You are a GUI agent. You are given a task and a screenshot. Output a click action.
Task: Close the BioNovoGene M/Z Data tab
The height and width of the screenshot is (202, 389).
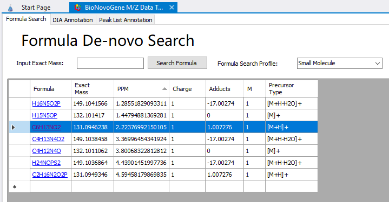click(172, 8)
